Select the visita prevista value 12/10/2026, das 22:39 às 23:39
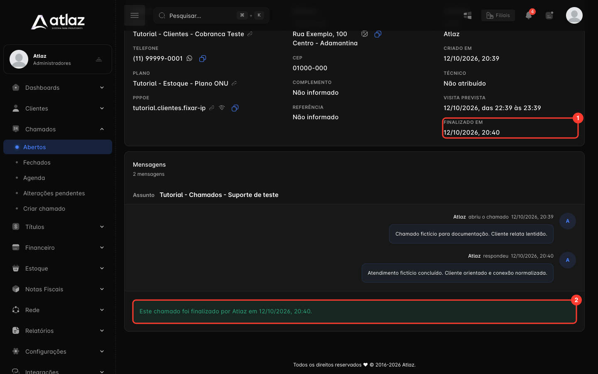Viewport: 598px width, 374px height. point(492,108)
